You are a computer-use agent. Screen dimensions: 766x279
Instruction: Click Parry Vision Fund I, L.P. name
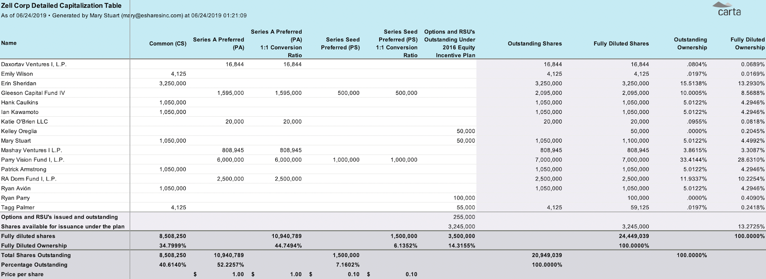[x=33, y=160]
